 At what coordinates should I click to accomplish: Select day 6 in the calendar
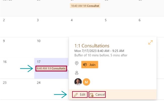click(140, 20)
